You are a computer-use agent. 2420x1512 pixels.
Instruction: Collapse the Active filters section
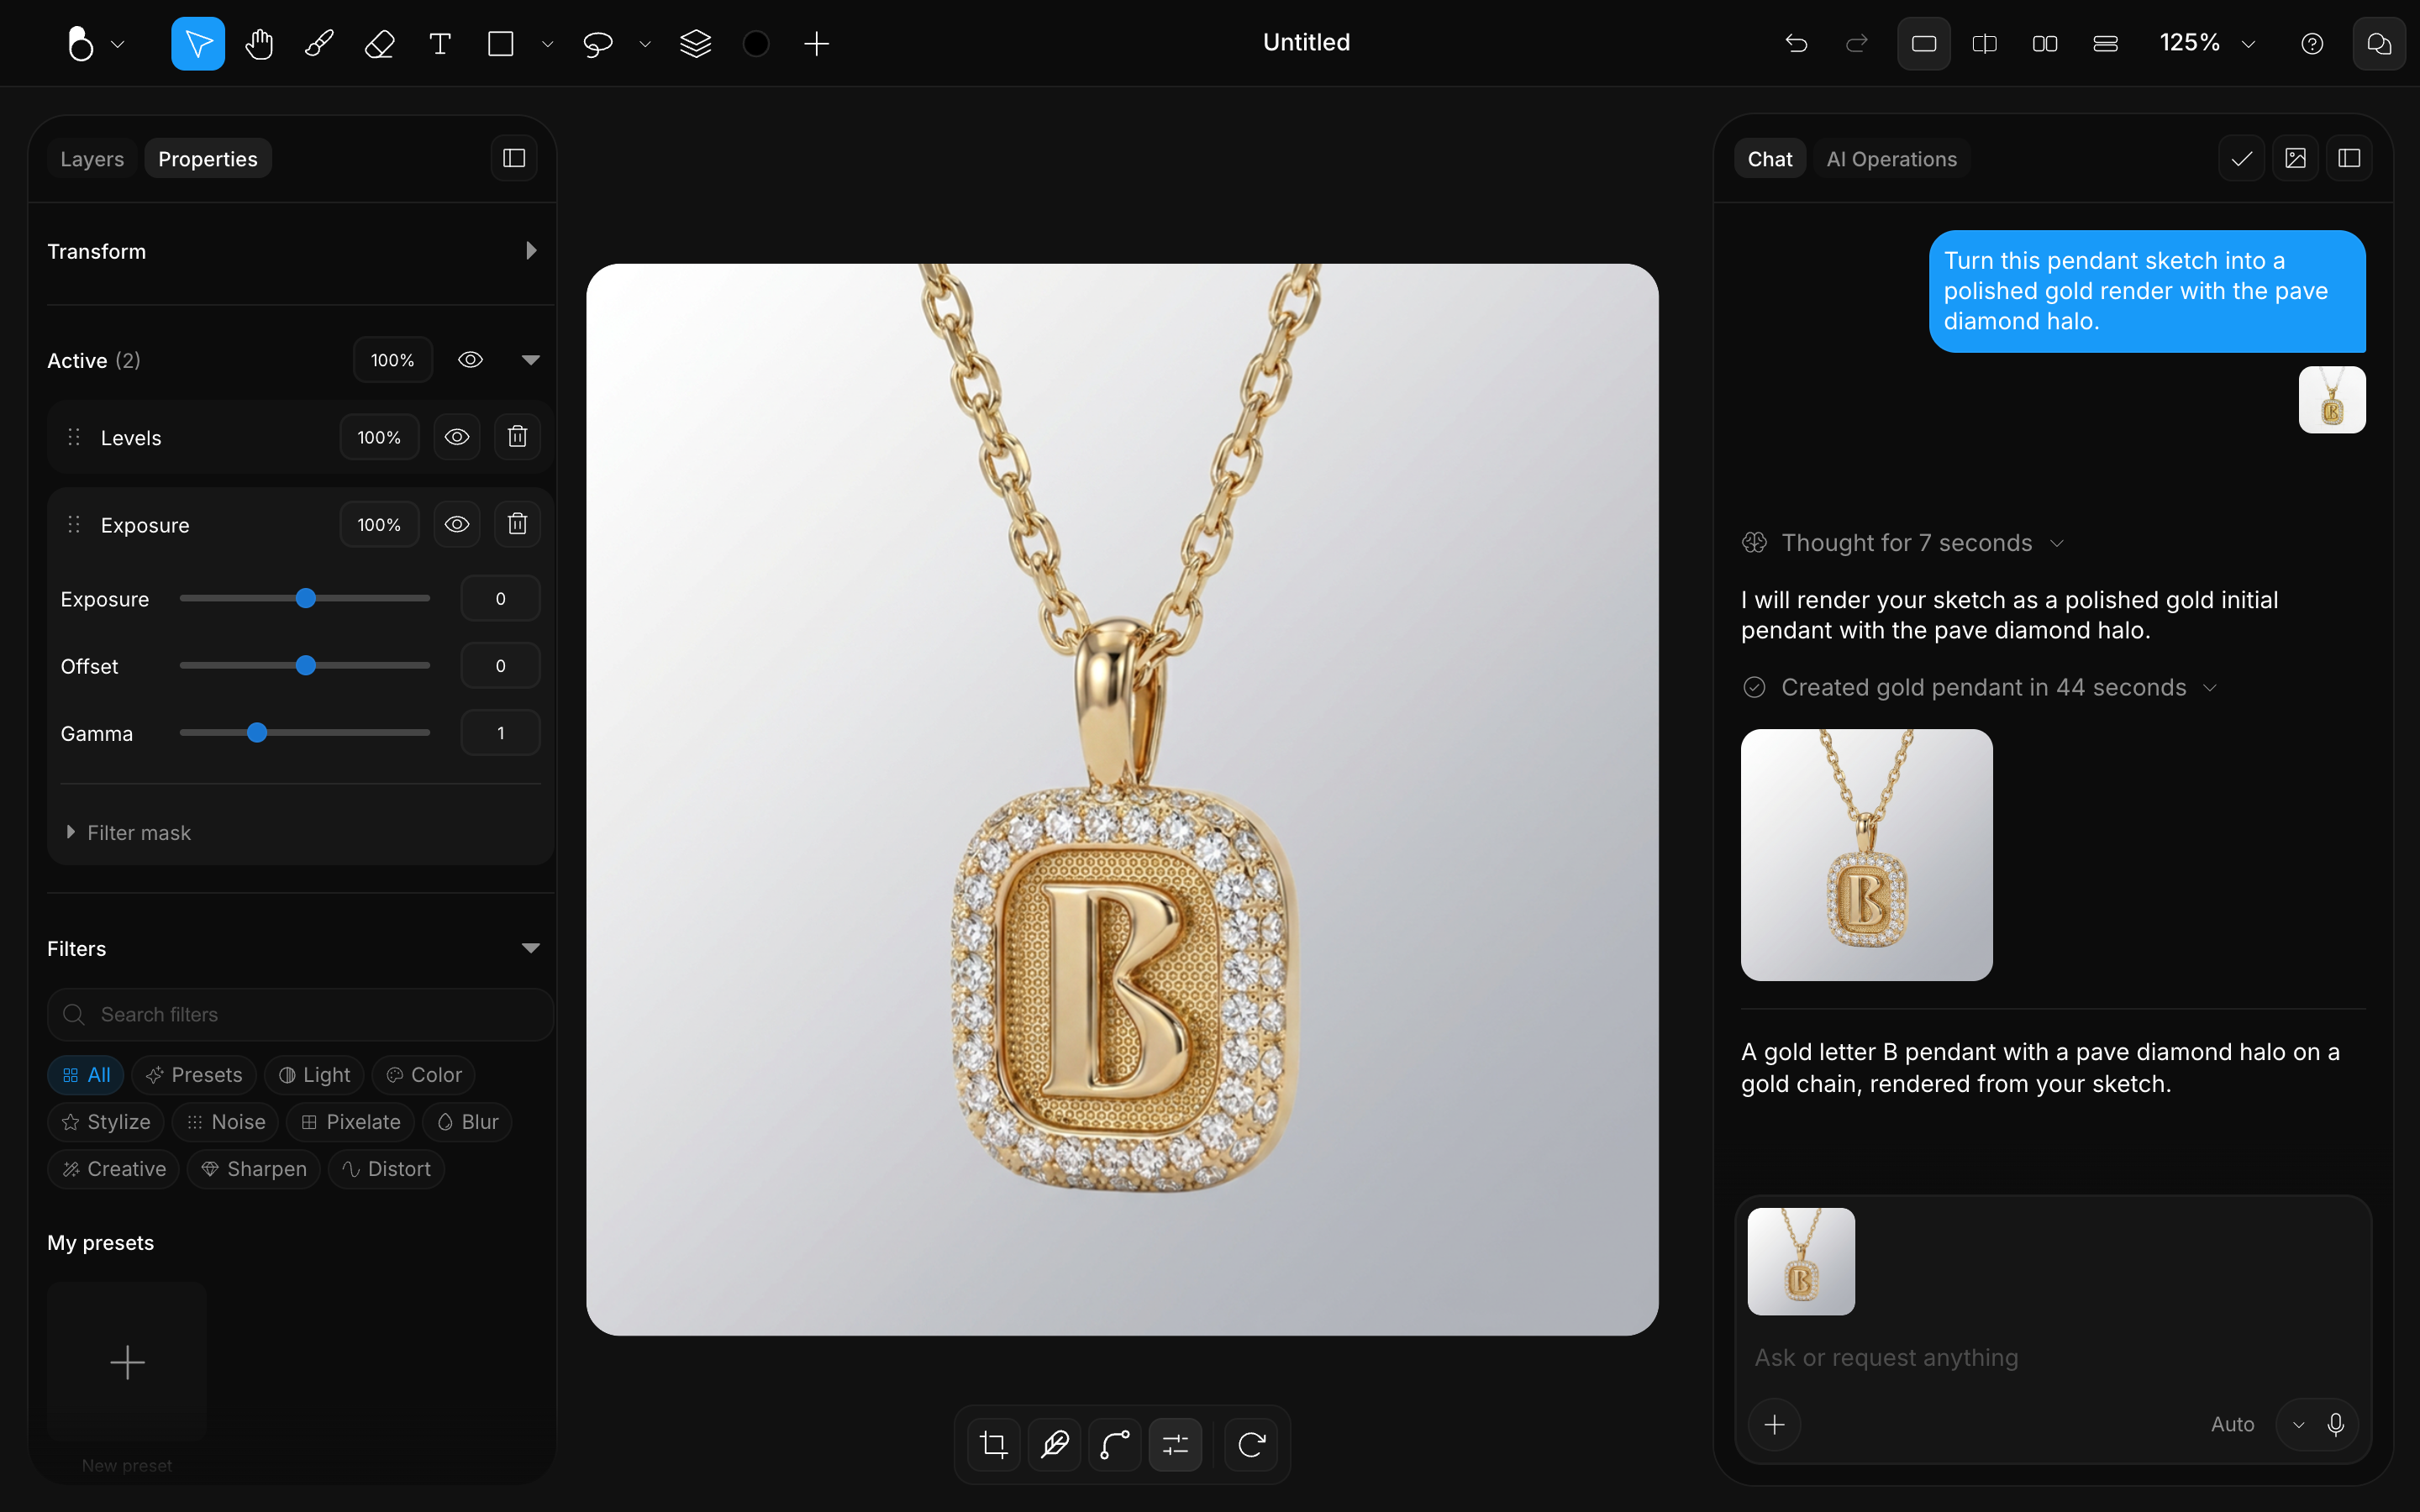[x=531, y=360]
